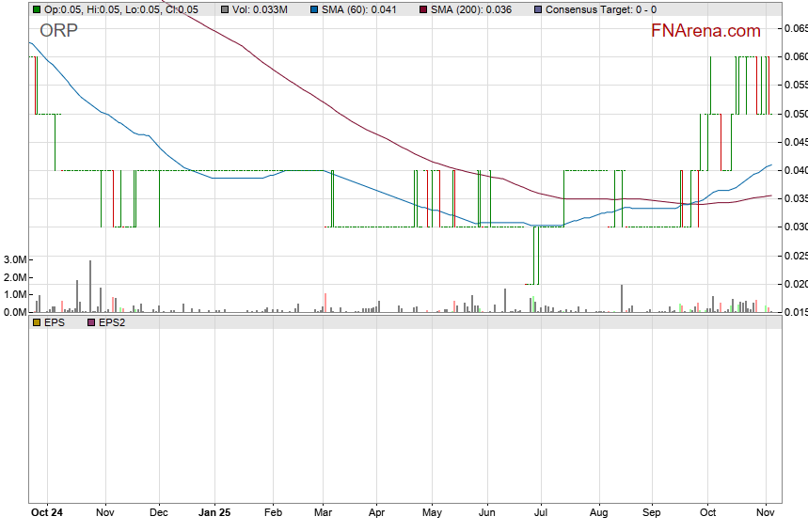808x532 pixels.
Task: Select the ORP ticker label
Action: pyautogui.click(x=58, y=30)
